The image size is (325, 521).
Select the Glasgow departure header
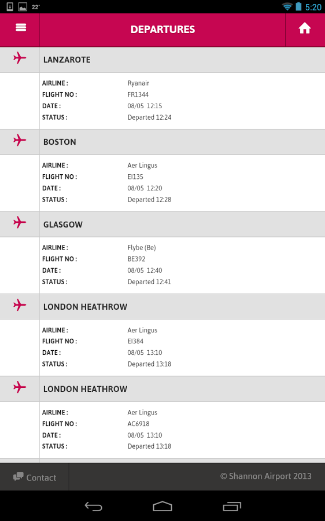pos(162,224)
